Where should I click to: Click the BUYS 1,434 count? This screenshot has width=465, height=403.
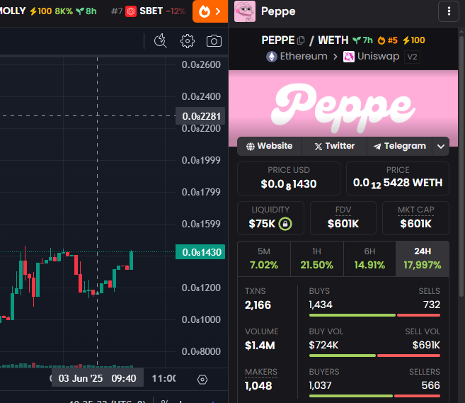coord(321,305)
